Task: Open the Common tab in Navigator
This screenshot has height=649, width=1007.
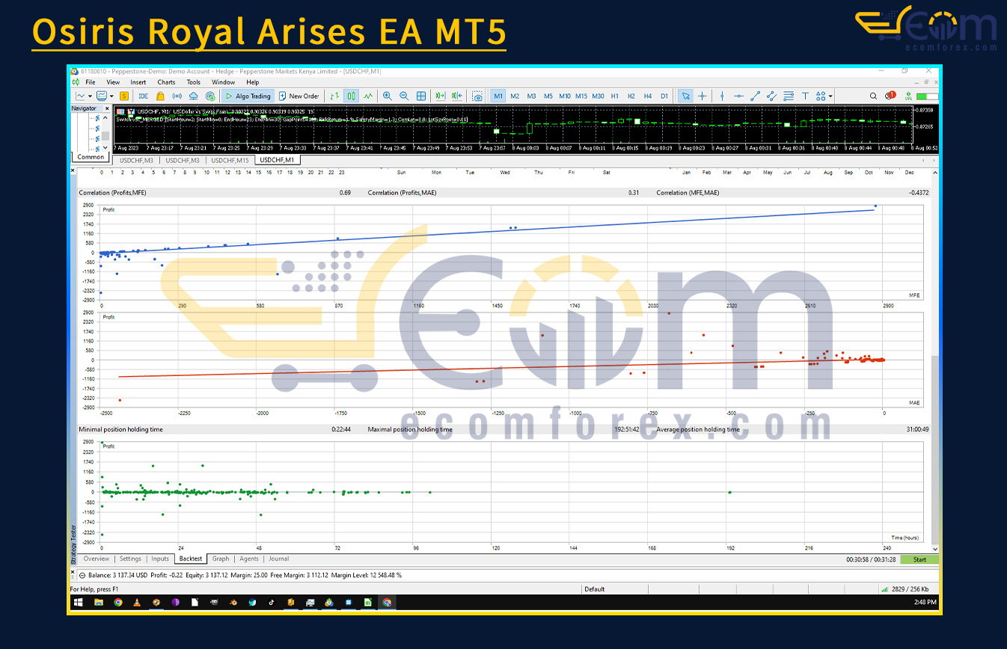Action: point(91,157)
